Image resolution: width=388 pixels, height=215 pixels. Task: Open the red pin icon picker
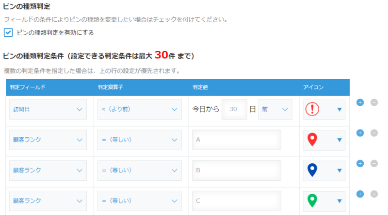pyautogui.click(x=324, y=140)
